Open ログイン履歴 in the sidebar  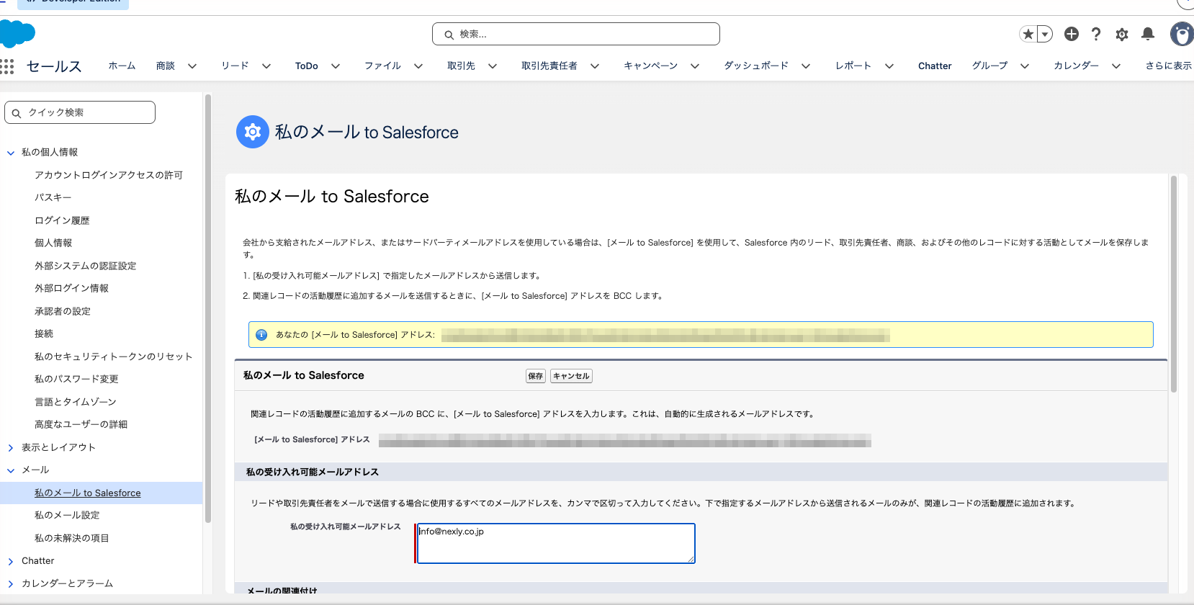62,220
